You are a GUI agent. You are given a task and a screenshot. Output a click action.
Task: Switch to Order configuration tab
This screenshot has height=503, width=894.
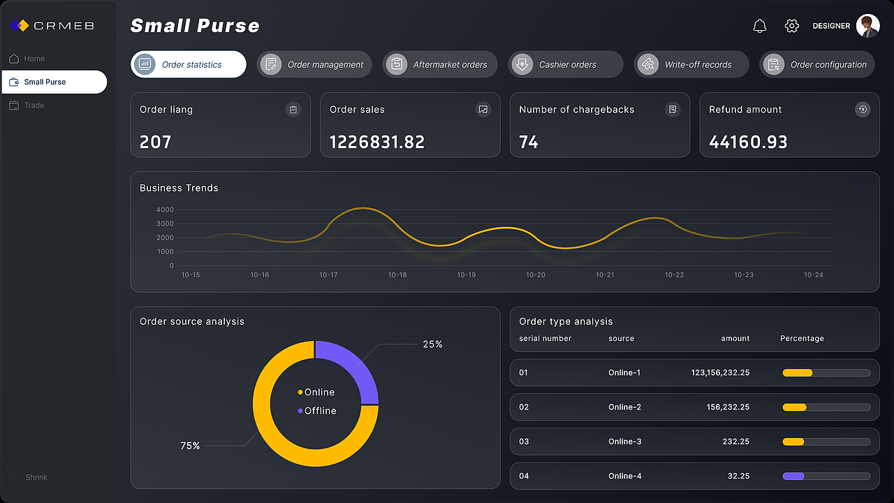[x=817, y=64]
